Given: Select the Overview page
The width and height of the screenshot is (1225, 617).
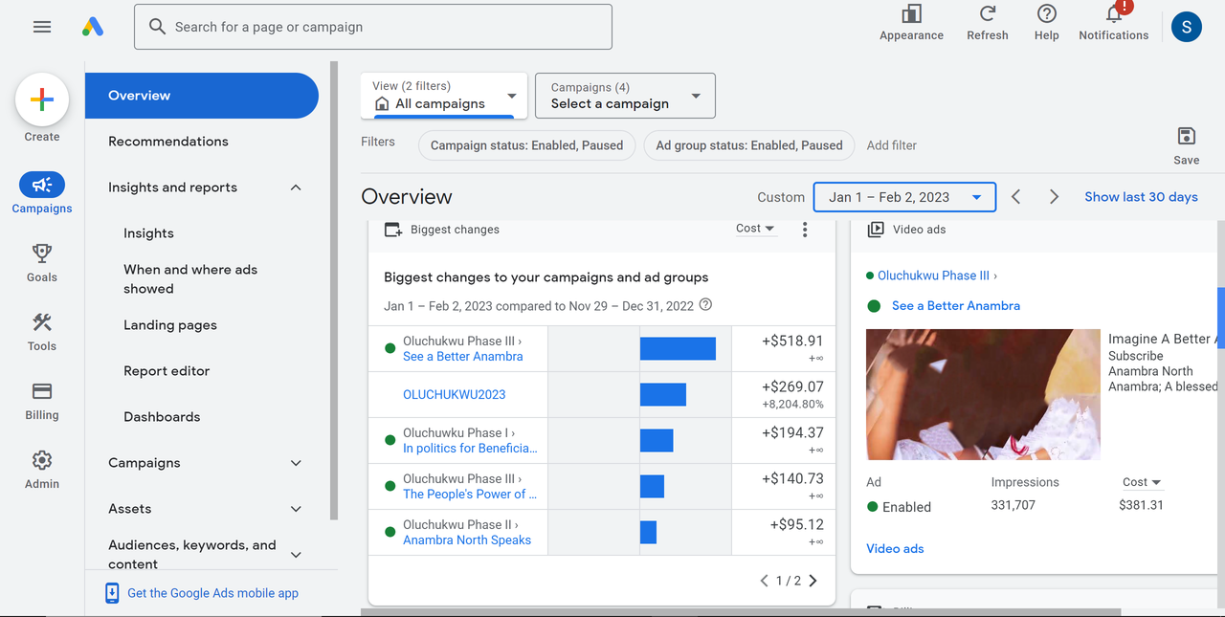Looking at the screenshot, I should 202,96.
